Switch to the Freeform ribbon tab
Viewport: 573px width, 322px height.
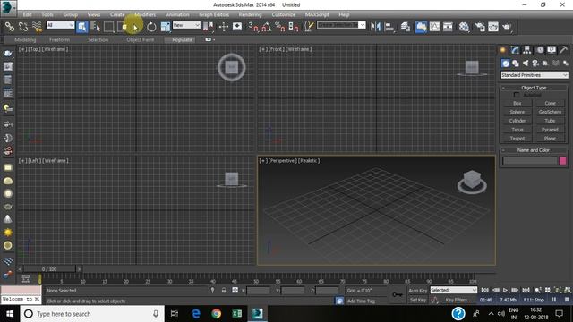(x=59, y=39)
